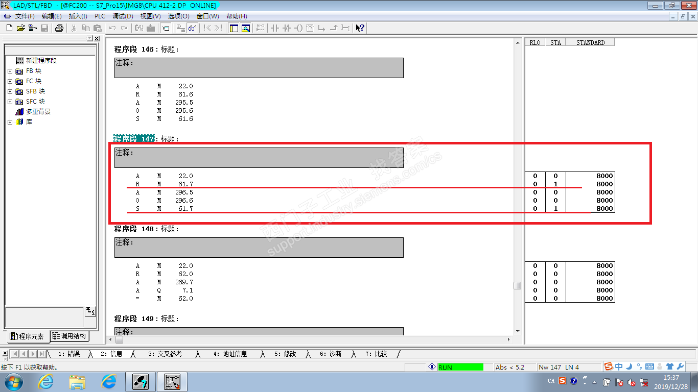The width and height of the screenshot is (698, 392).
Task: Open the 6: 诊断 output tab
Action: [331, 354]
